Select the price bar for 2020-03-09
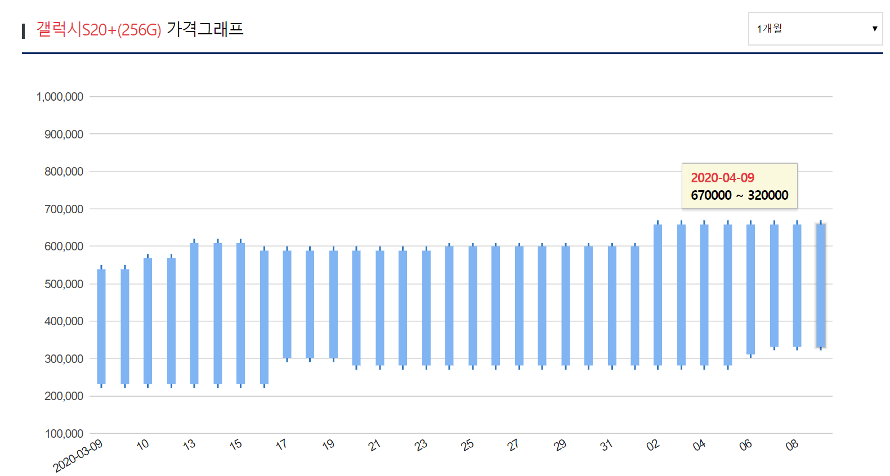The image size is (890, 476). pos(101,327)
